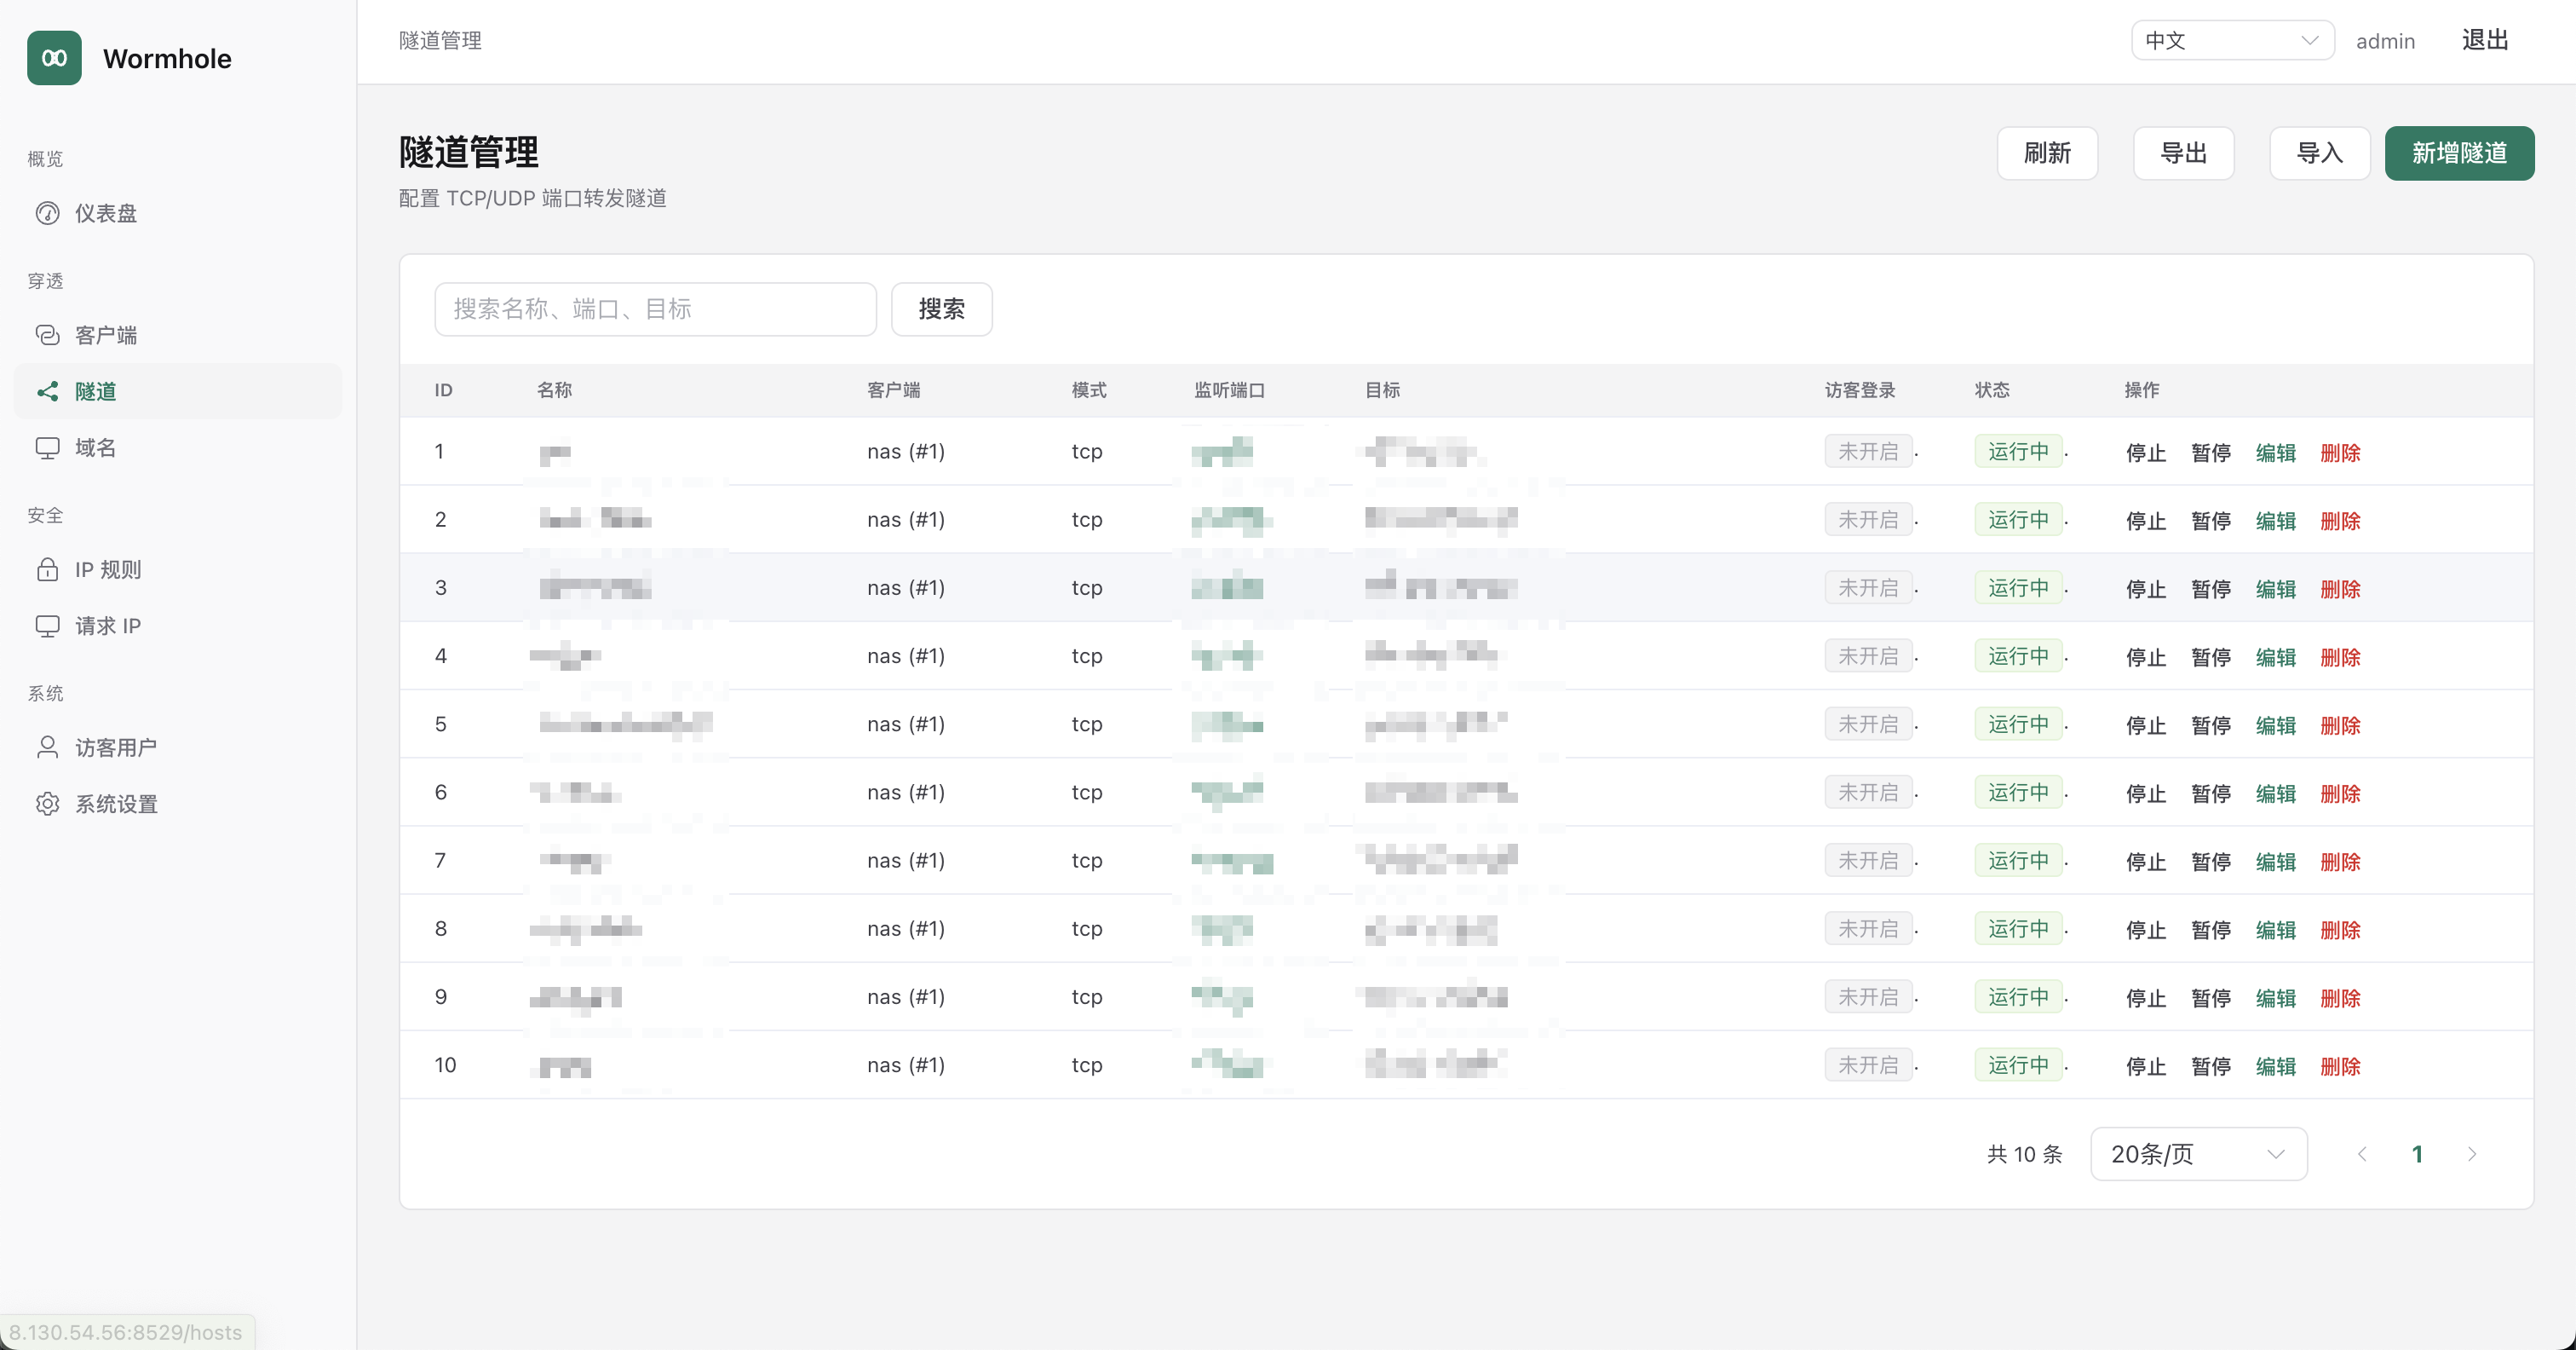Click 停止 for tunnel row 1

2145,453
